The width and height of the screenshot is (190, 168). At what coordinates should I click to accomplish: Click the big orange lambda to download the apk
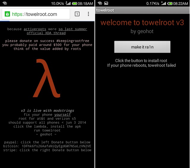click(x=47, y=78)
